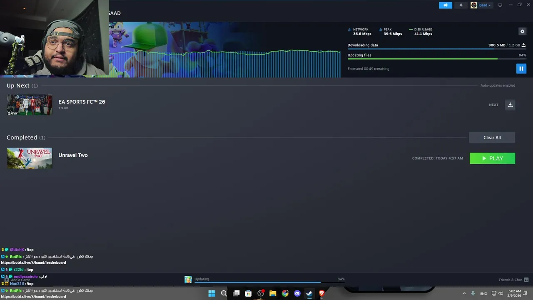This screenshot has width=533, height=300.
Task: Click Estimated 00:49 remaining text
Action: (x=369, y=69)
